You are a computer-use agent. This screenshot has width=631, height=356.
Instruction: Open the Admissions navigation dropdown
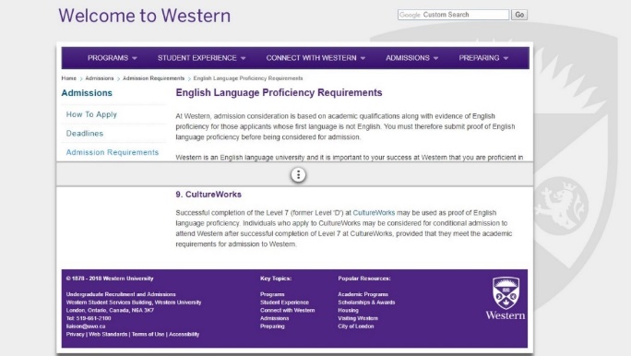pos(411,58)
